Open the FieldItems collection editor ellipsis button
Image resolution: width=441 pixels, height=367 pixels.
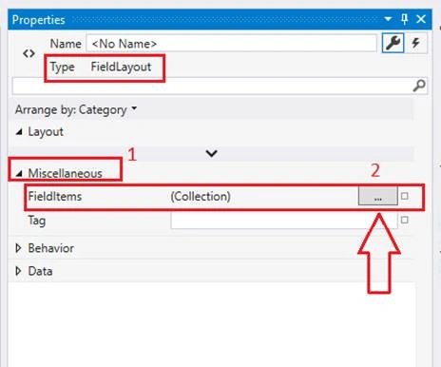click(x=377, y=196)
